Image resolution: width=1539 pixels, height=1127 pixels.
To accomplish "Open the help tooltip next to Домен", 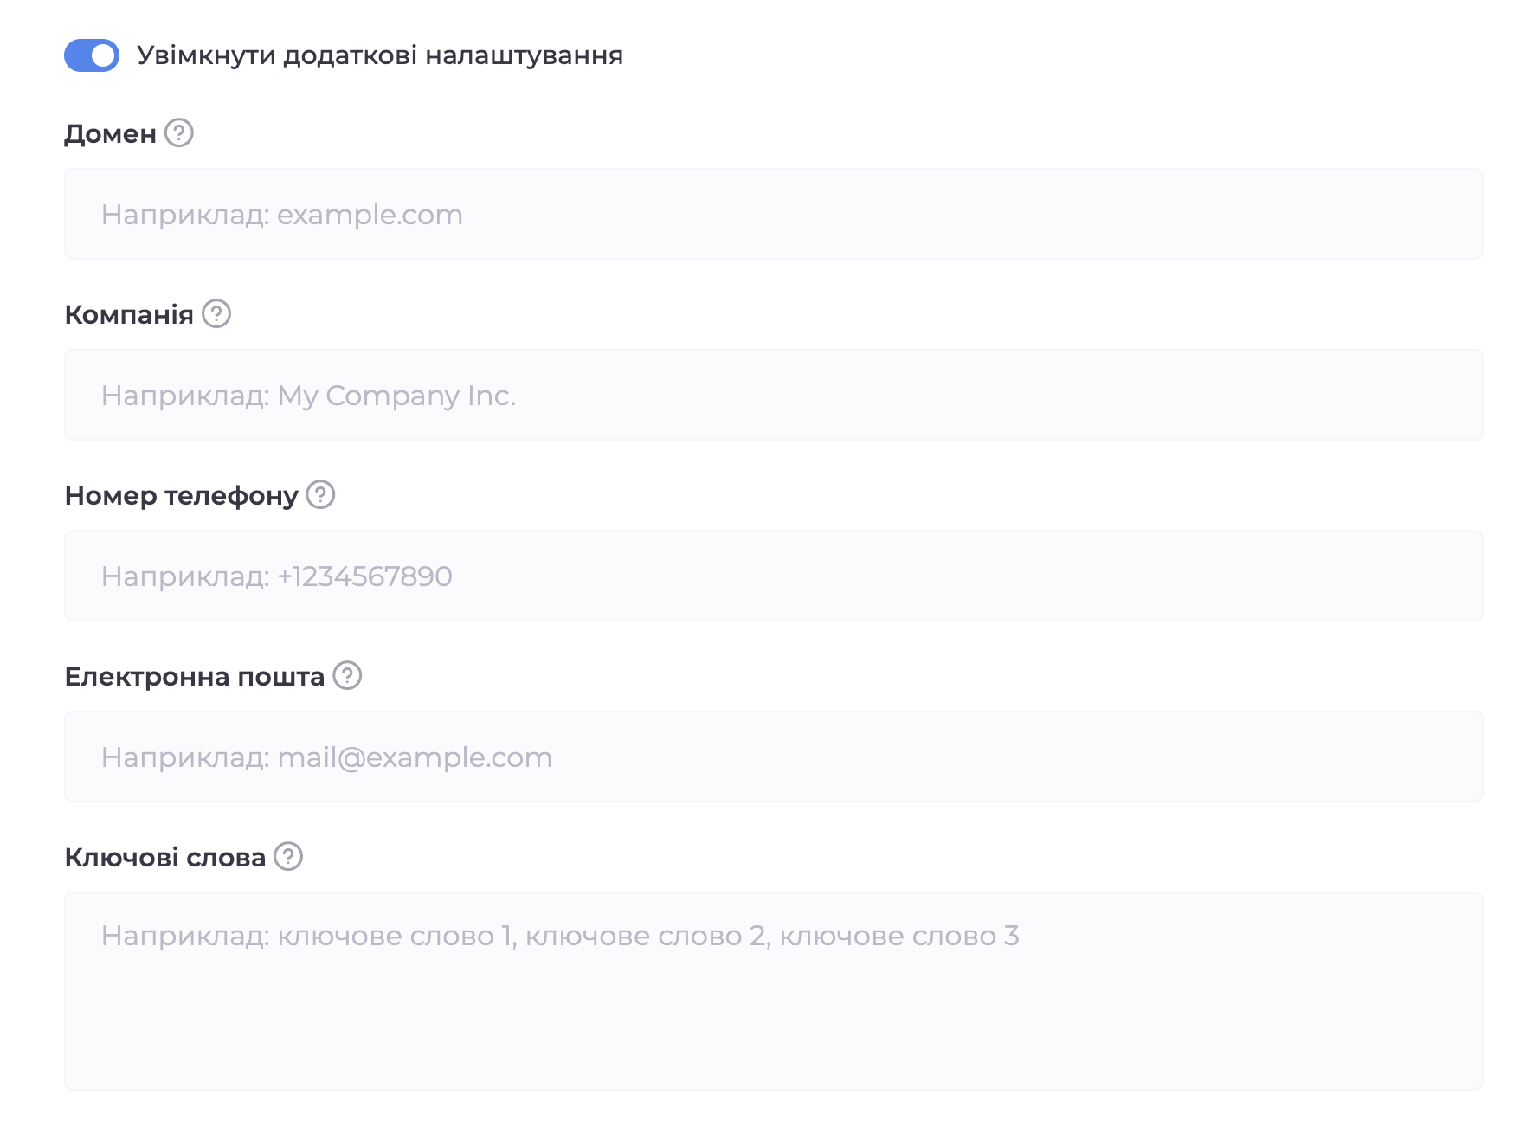I will pos(179,133).
